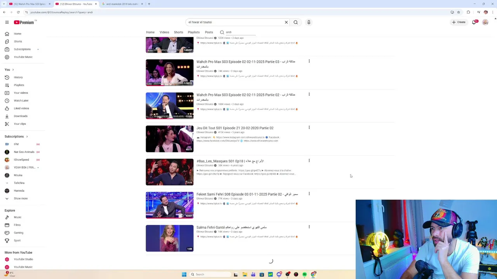Open Microsoft Store from the taskbar
The image size is (497, 279).
pos(262,274)
